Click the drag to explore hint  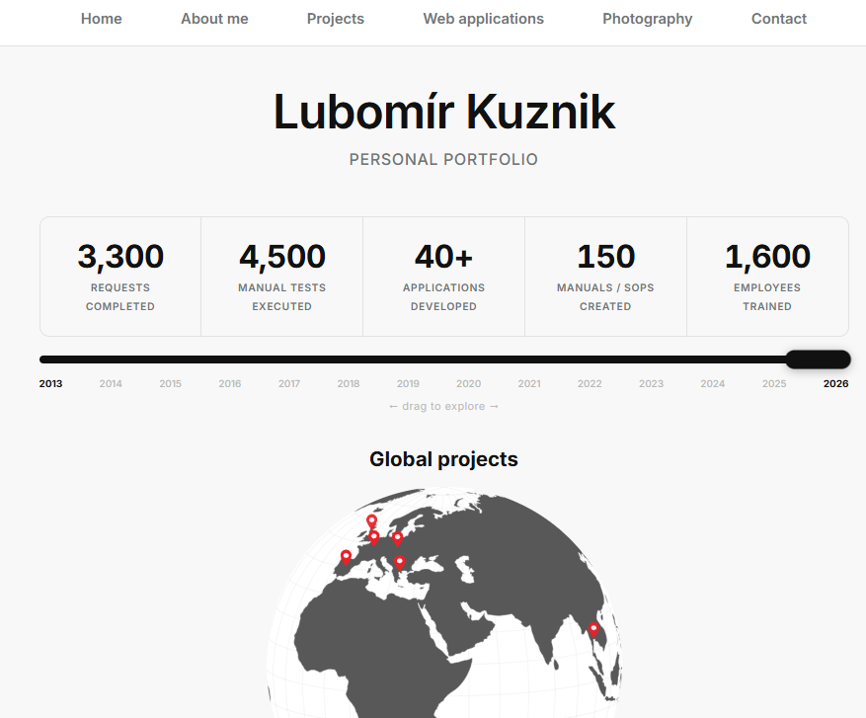(x=443, y=406)
